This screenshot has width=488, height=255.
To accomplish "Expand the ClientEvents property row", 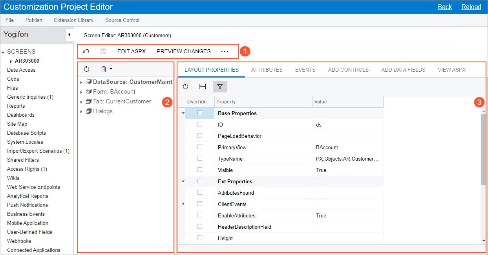I will [183, 204].
